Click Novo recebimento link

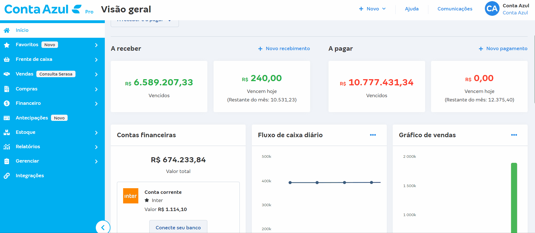pyautogui.click(x=288, y=49)
